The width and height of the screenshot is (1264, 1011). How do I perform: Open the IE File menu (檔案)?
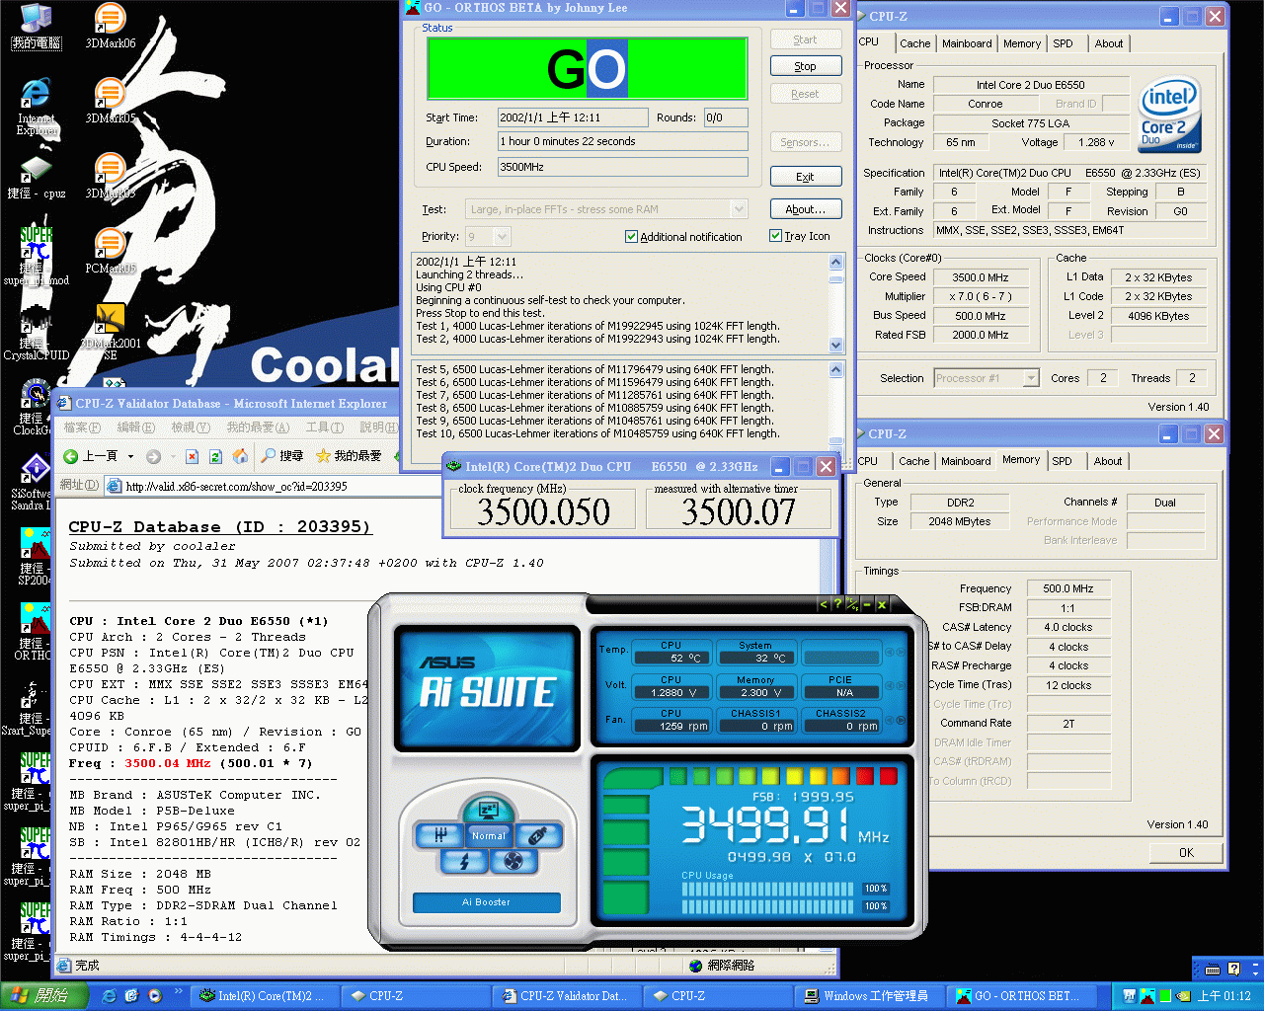pyautogui.click(x=82, y=428)
